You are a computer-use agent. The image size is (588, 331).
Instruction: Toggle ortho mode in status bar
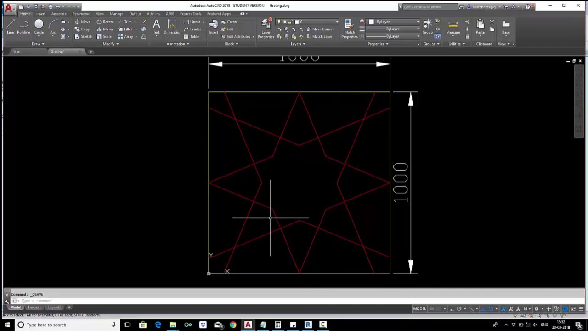(x=451, y=308)
